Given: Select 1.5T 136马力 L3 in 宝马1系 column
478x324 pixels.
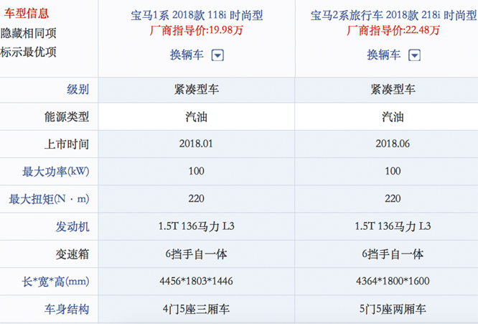Looking at the screenshot, I should tap(197, 226).
